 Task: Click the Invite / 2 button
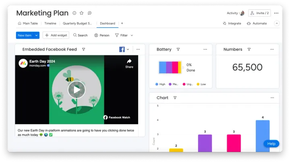[259, 13]
